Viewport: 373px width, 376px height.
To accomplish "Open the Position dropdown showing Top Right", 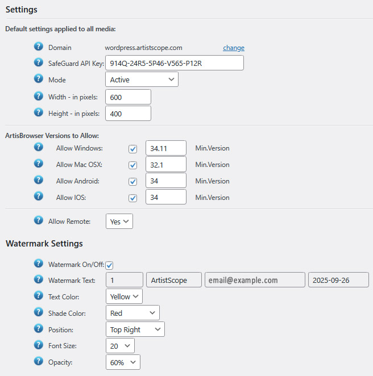I will (135, 329).
